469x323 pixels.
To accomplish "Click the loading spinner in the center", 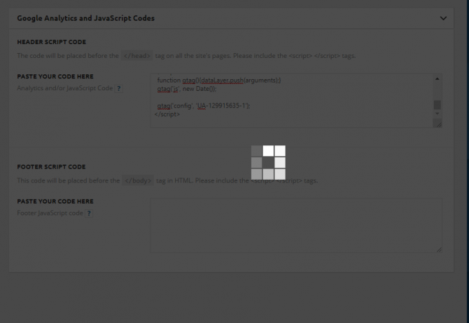I will pos(268,163).
